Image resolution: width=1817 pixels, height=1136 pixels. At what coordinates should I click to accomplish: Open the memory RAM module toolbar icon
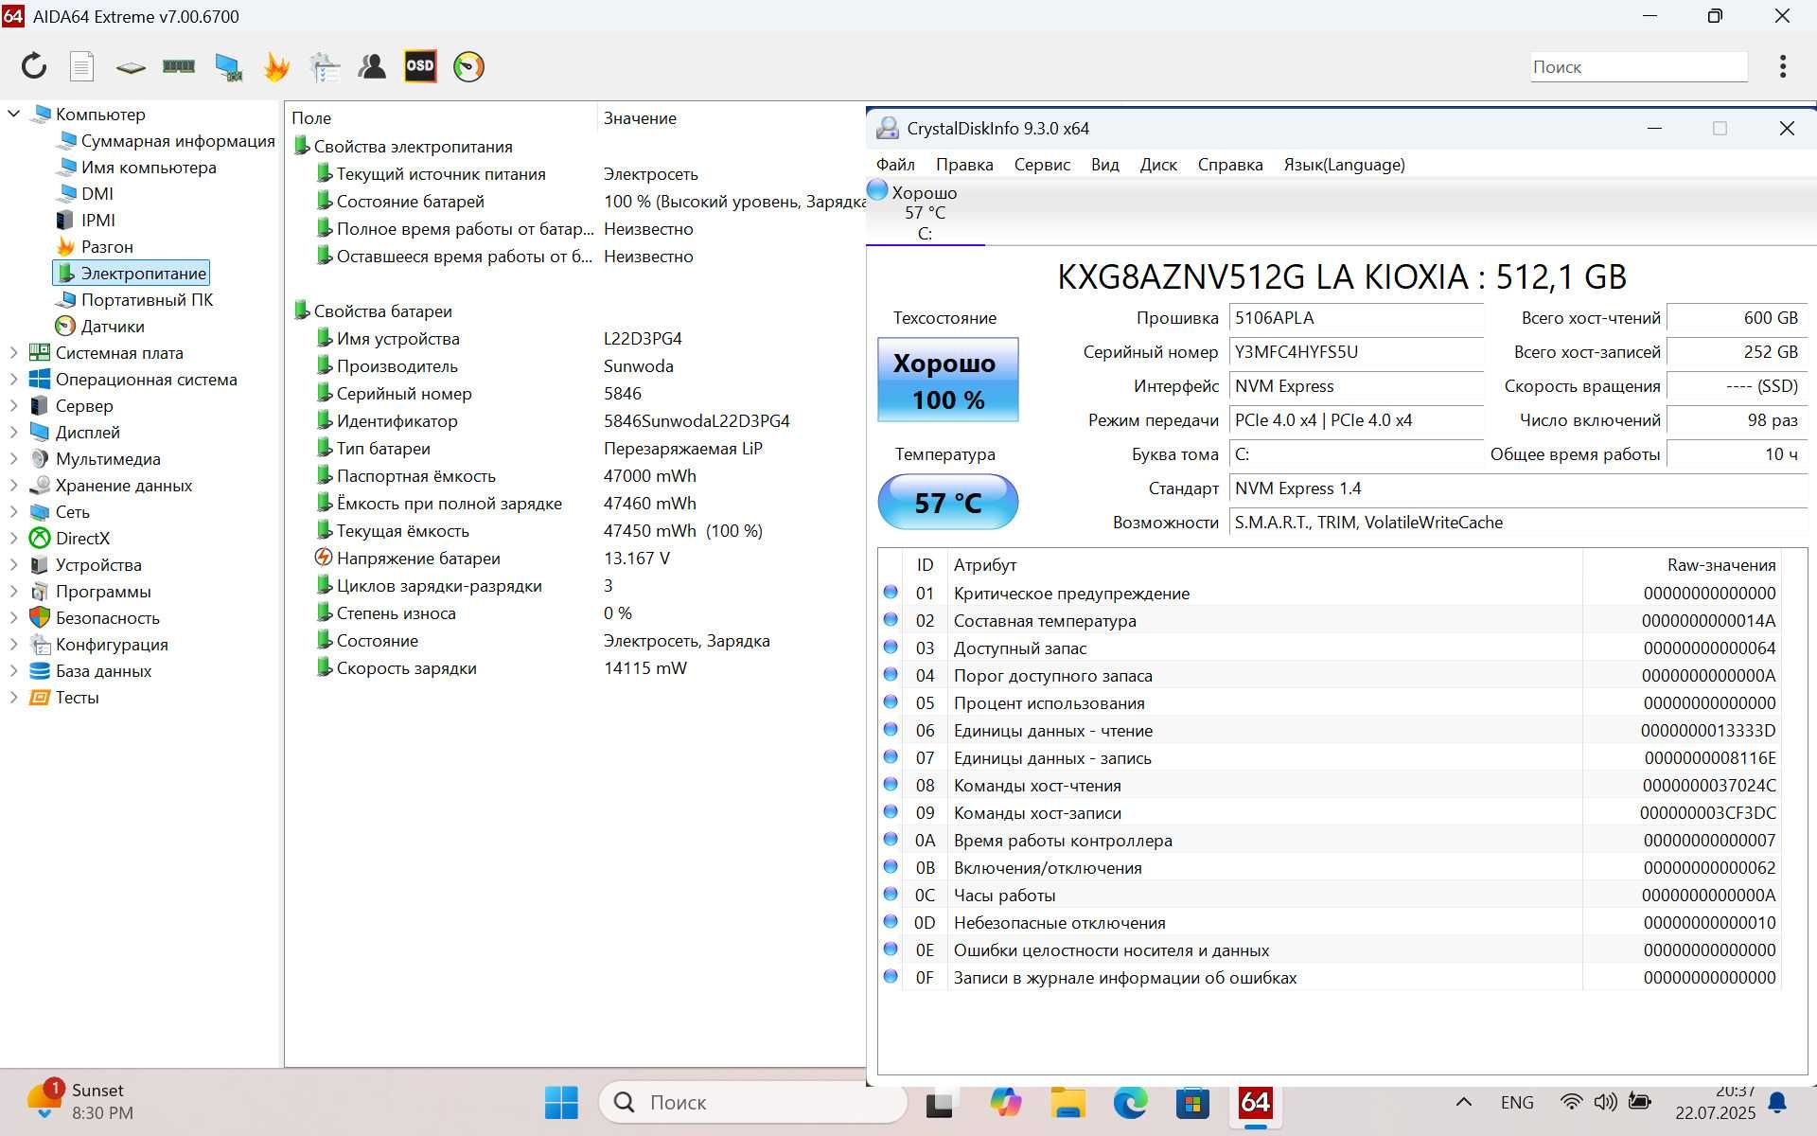pos(179,66)
